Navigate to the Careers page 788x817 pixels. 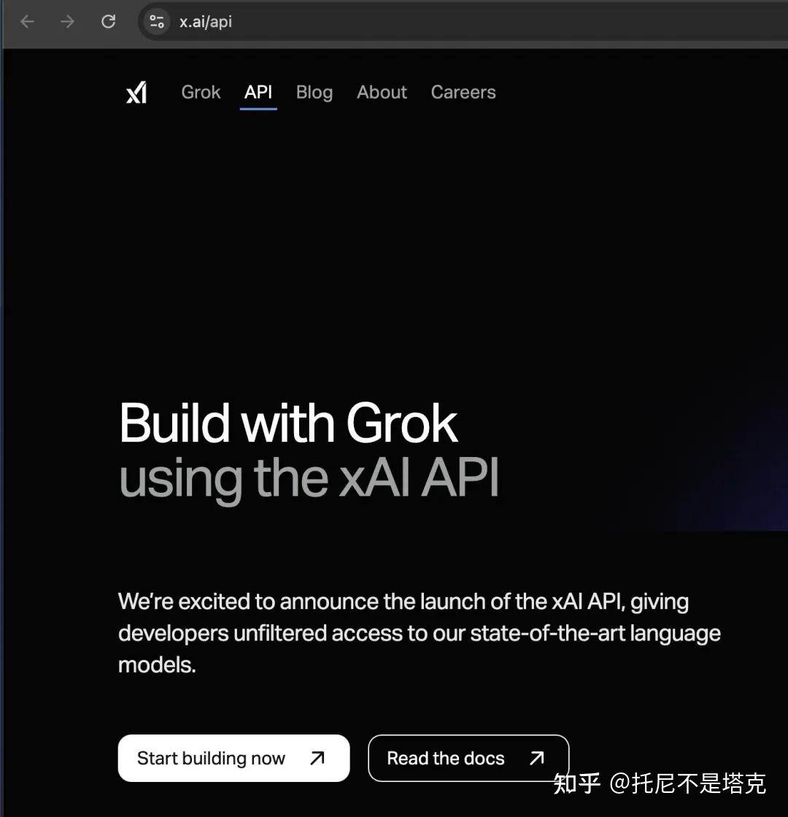(463, 92)
